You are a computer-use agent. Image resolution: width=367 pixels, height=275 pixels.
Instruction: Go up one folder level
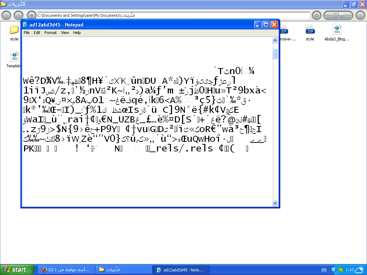(32, 15)
